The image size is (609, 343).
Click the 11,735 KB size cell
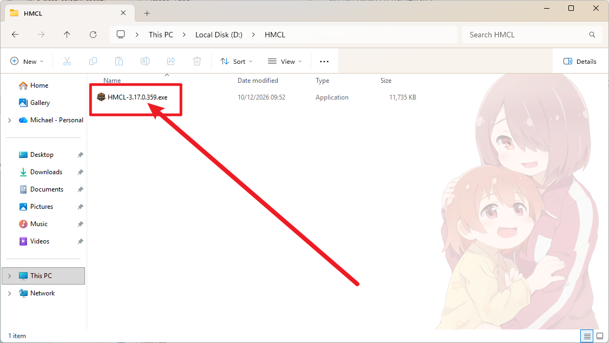(x=403, y=97)
